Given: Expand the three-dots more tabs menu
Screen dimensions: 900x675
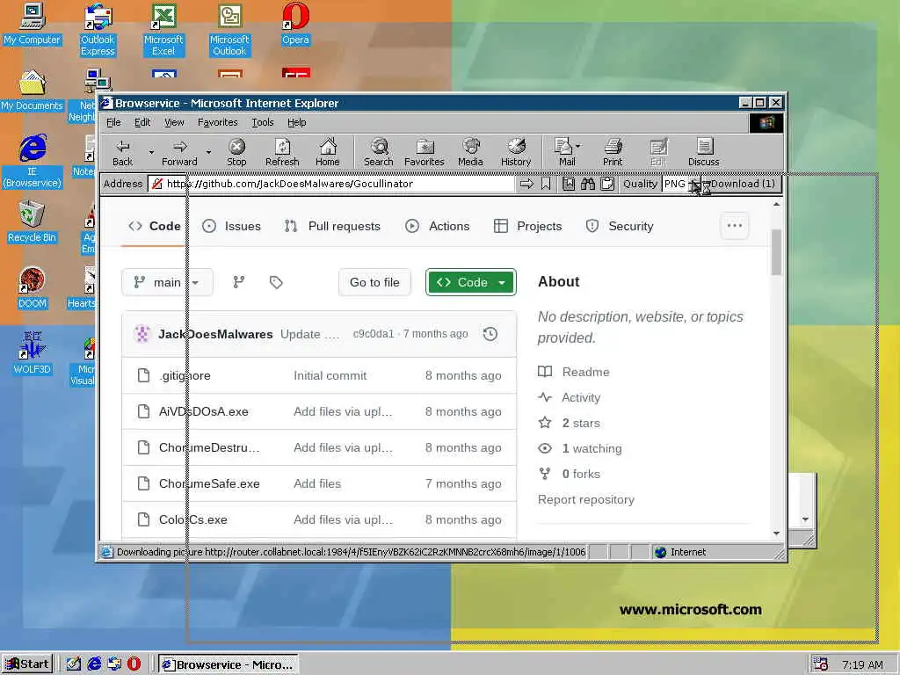Looking at the screenshot, I should (735, 226).
